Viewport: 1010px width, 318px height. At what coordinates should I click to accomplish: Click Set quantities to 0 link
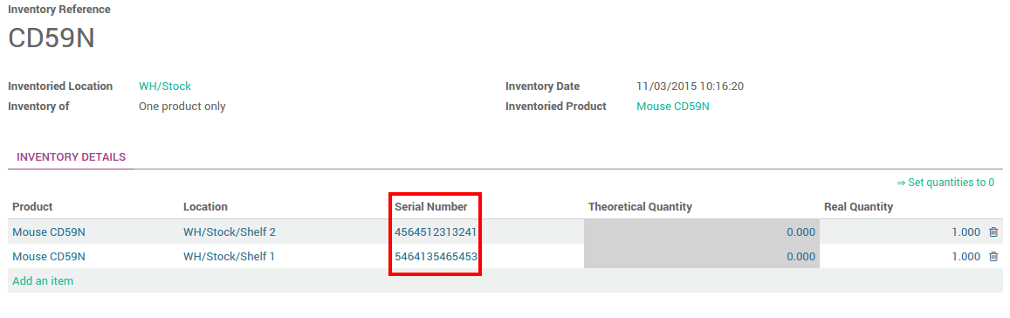(x=945, y=183)
